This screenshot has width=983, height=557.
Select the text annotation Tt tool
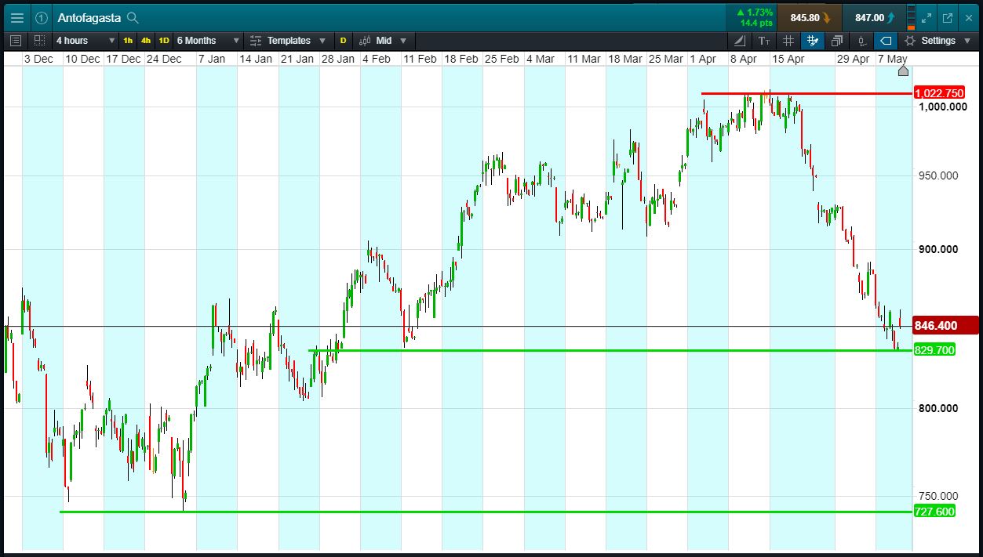pyautogui.click(x=764, y=40)
